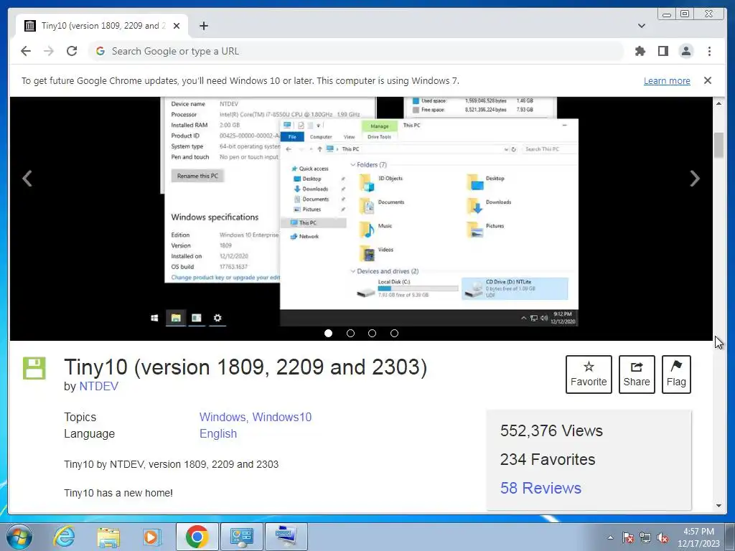The width and height of the screenshot is (735, 551).
Task: Open the NTDEV author link
Action: (98, 386)
